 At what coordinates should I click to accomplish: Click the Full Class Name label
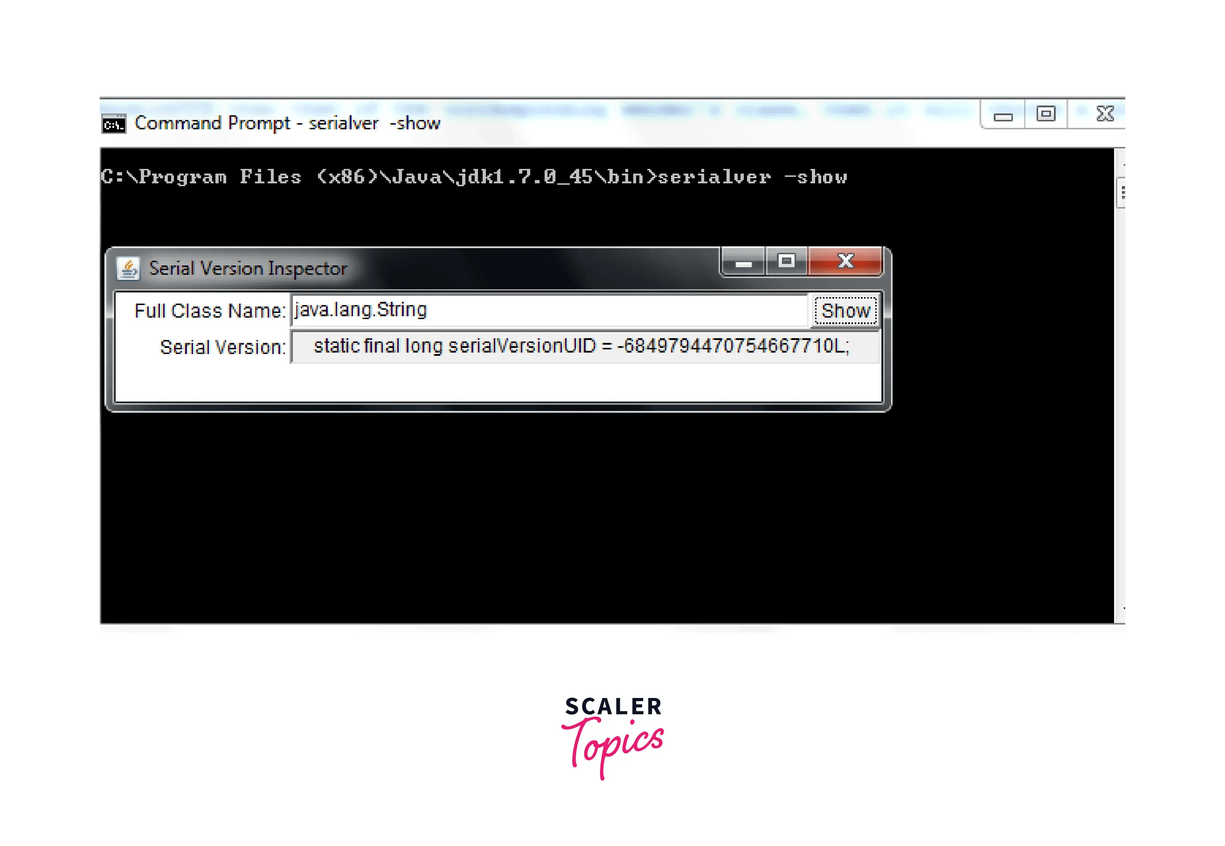(210, 310)
